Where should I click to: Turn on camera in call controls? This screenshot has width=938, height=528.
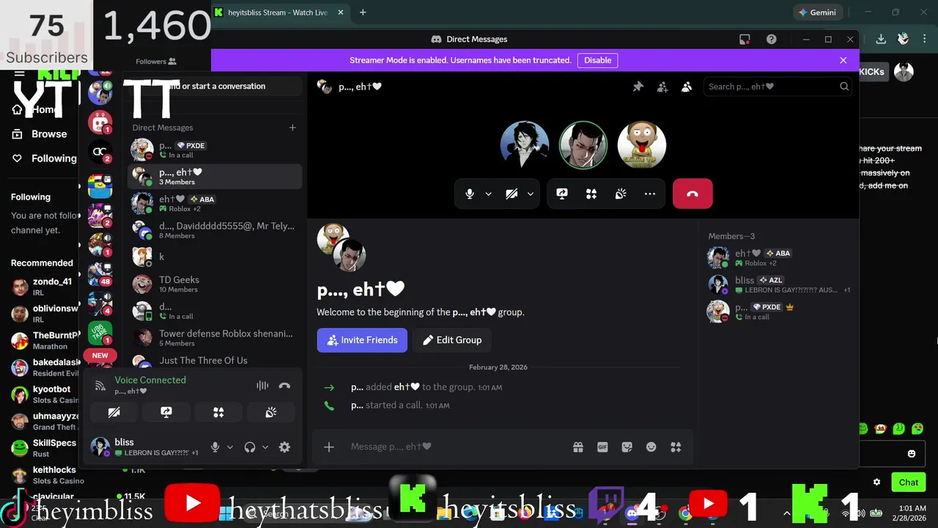[x=512, y=194]
